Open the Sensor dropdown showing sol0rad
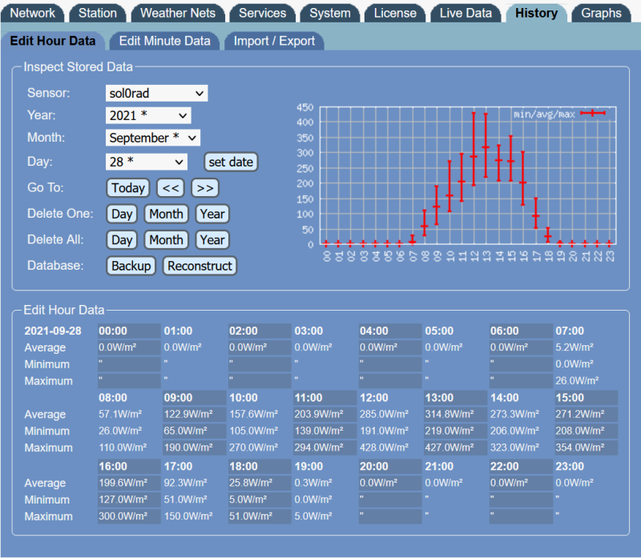This screenshot has height=558, width=641. pyautogui.click(x=156, y=93)
